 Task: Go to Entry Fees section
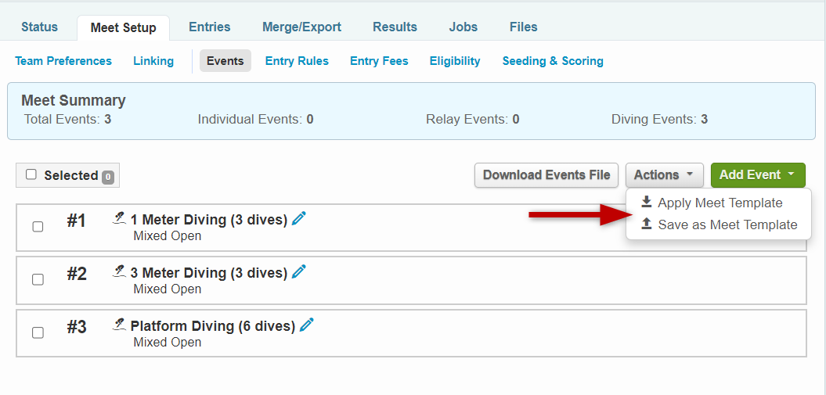(x=379, y=61)
